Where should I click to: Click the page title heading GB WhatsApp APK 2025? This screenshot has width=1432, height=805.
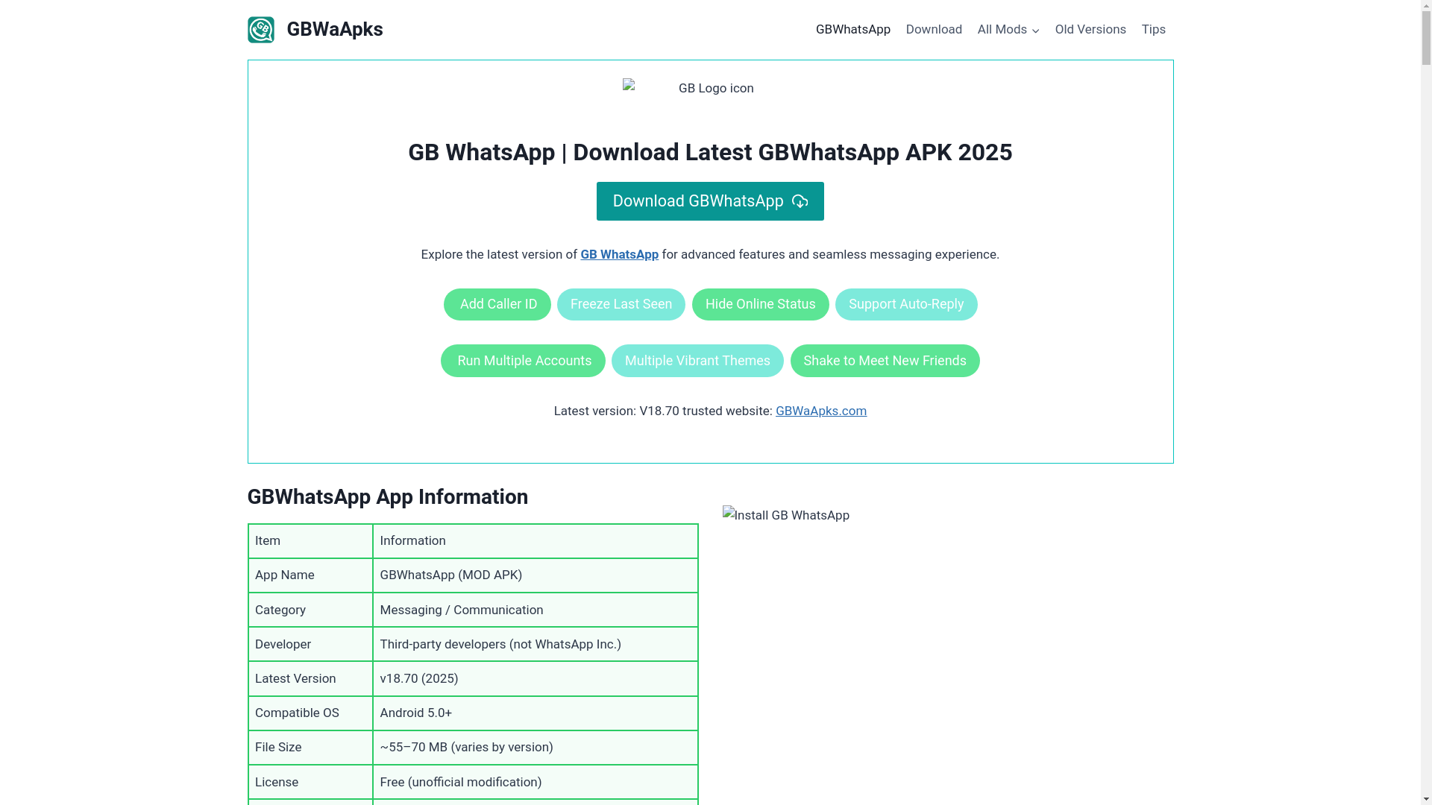click(710, 152)
